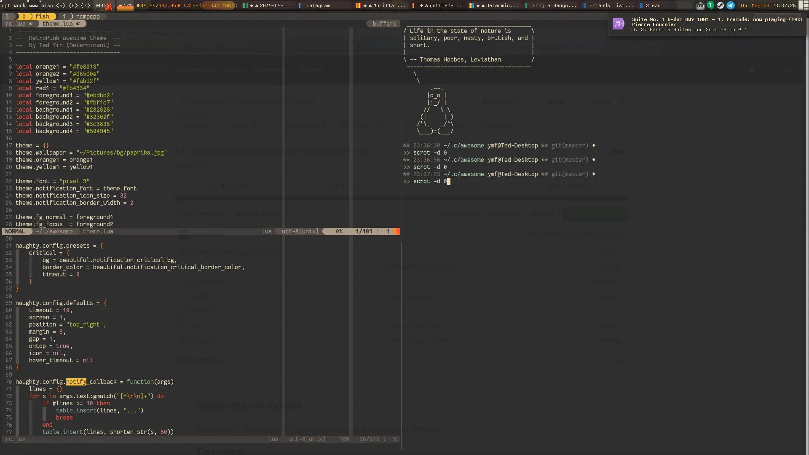Click the music note notification icon

[619, 24]
